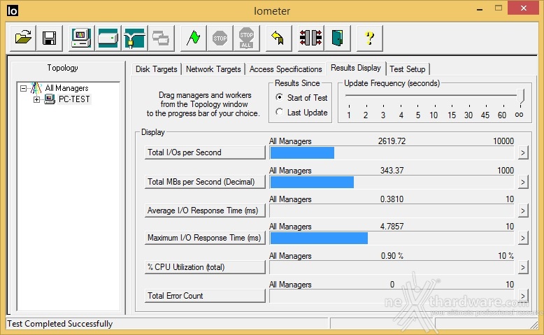Click Maximum I/O Response Time (ms) button
The image size is (544, 335).
(x=205, y=238)
